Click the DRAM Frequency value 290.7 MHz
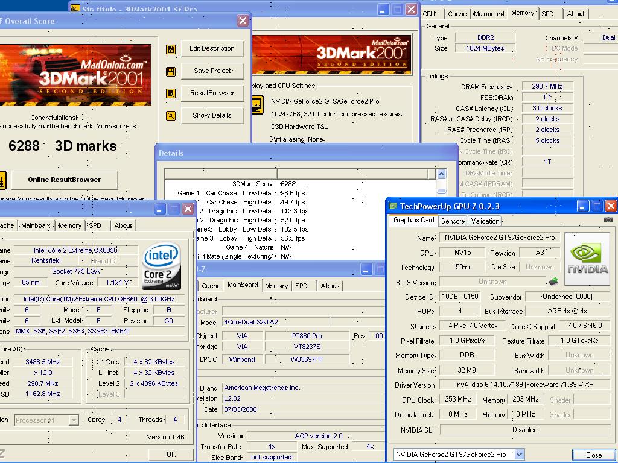 [x=547, y=86]
